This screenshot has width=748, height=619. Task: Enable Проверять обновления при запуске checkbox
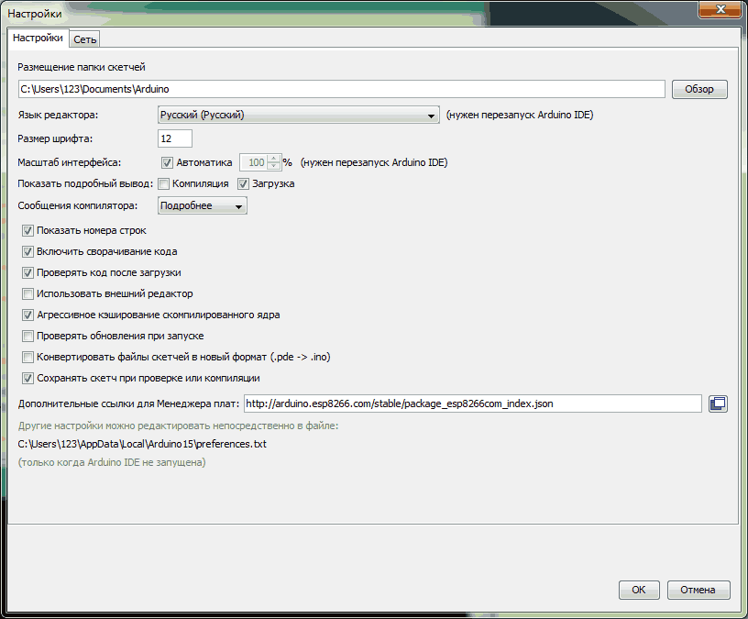(27, 336)
